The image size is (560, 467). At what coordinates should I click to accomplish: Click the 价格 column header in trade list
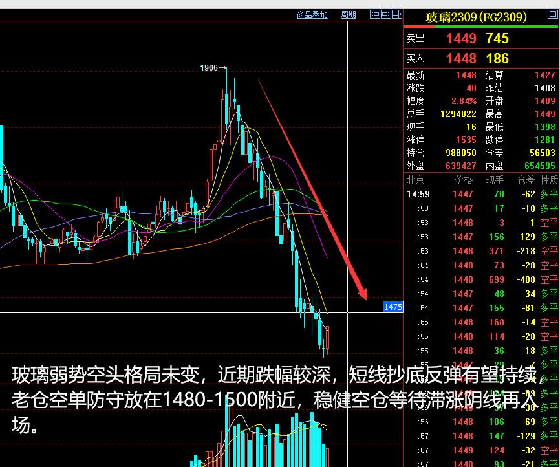point(463,180)
